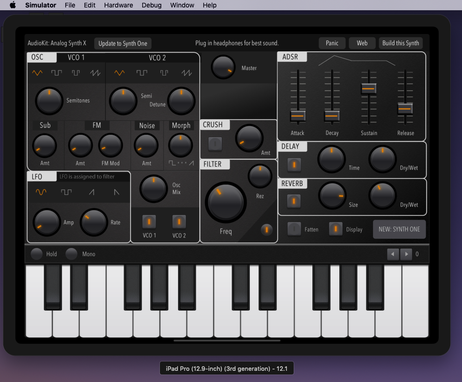The width and height of the screenshot is (462, 382).
Task: Select VCO 2 narrow pulse waveform
Action: click(x=164, y=72)
